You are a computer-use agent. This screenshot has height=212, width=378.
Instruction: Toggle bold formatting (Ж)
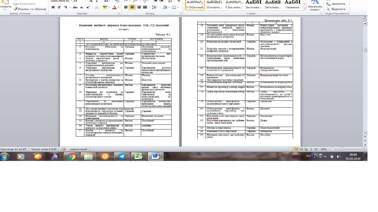coord(53,7)
